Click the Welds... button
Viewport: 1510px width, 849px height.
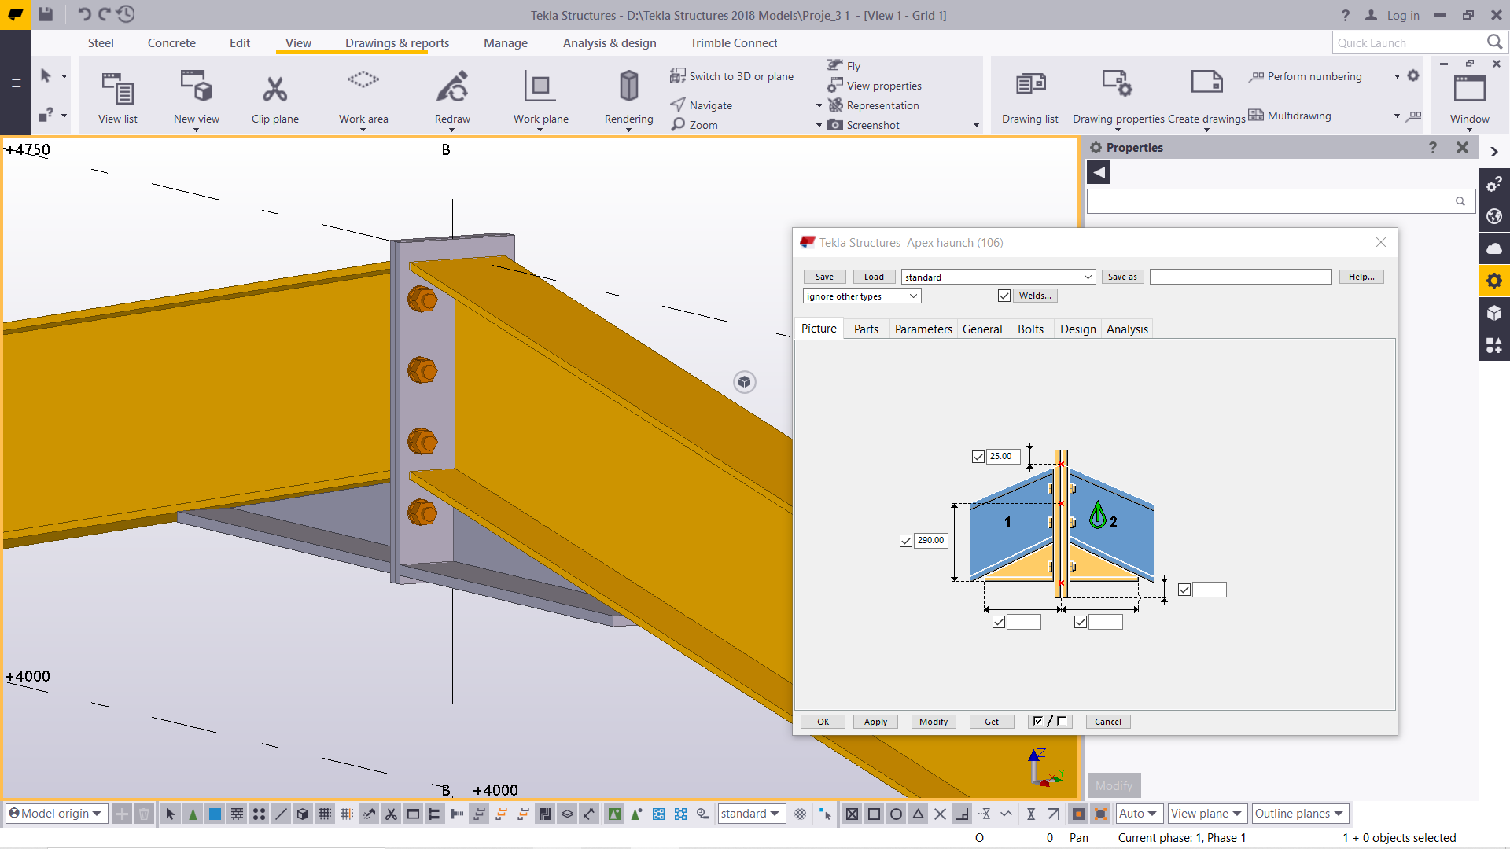[1035, 296]
